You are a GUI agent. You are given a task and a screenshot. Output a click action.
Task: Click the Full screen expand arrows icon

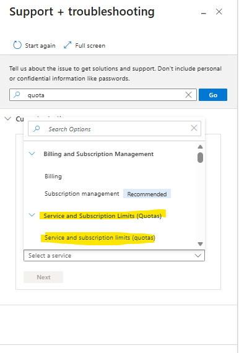pyautogui.click(x=67, y=45)
